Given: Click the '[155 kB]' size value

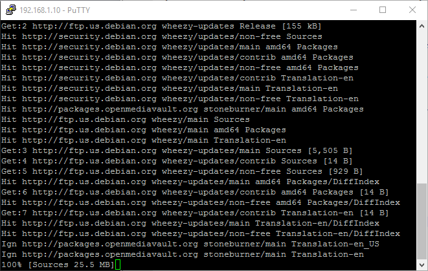Looking at the screenshot, I should click(x=302, y=26).
